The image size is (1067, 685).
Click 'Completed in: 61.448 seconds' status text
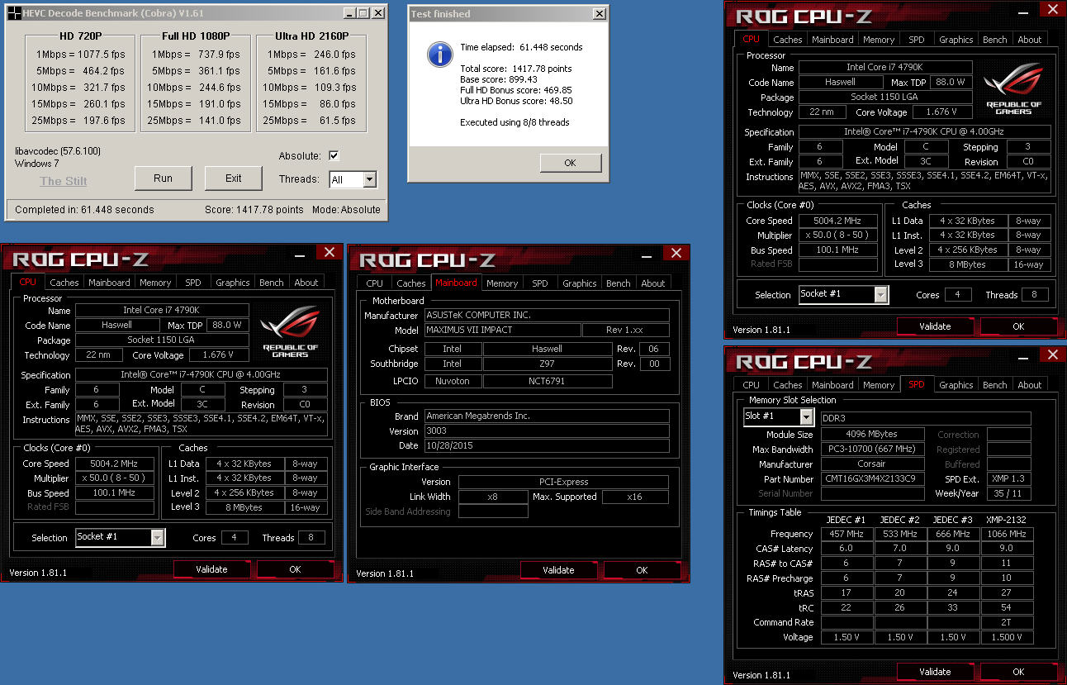[84, 210]
